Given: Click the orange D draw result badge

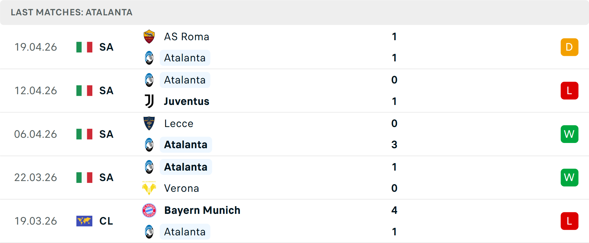Looking at the screenshot, I should pyautogui.click(x=569, y=47).
